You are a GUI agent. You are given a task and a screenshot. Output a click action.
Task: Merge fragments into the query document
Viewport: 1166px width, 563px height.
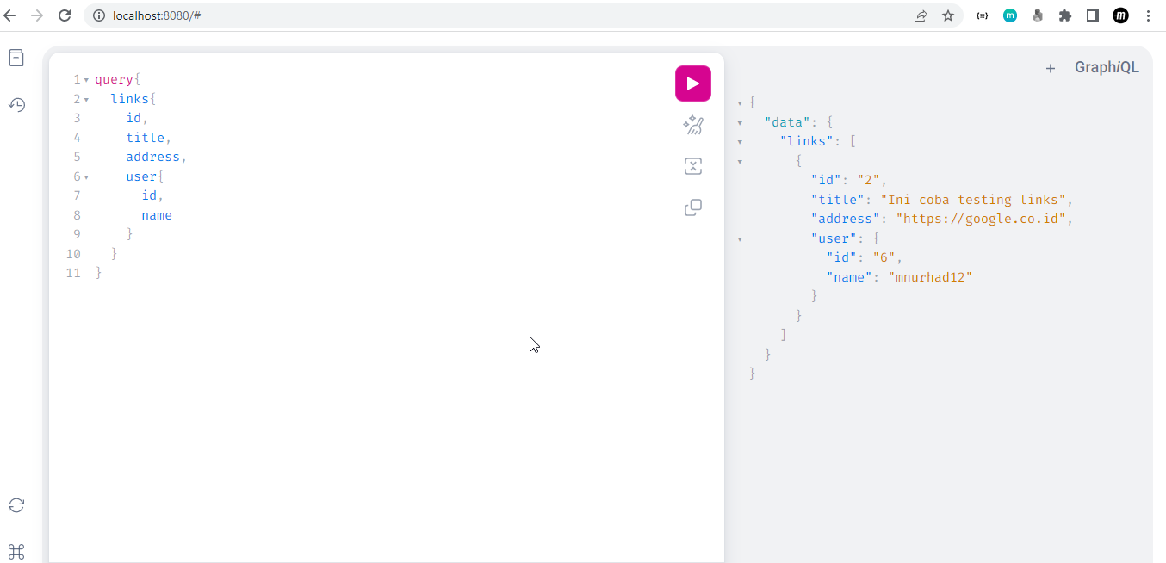point(693,165)
